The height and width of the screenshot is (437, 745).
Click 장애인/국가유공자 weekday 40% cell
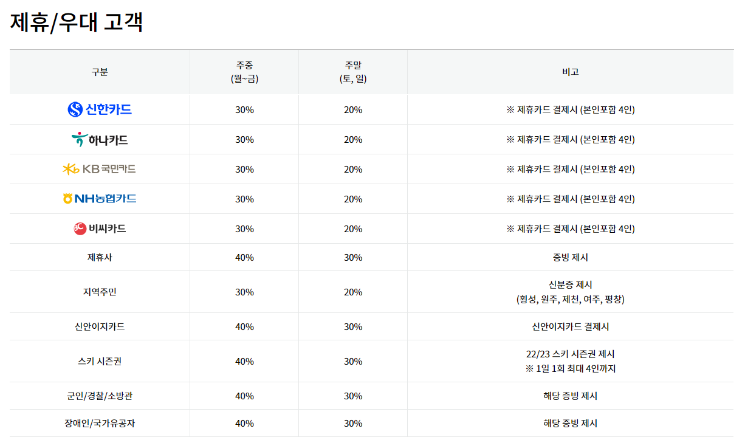[x=244, y=423]
